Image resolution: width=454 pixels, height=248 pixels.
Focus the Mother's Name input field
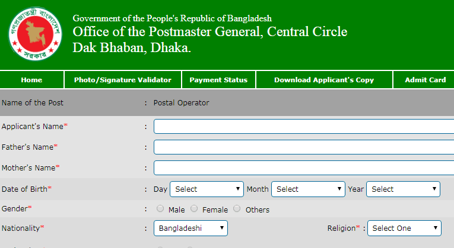(304, 168)
